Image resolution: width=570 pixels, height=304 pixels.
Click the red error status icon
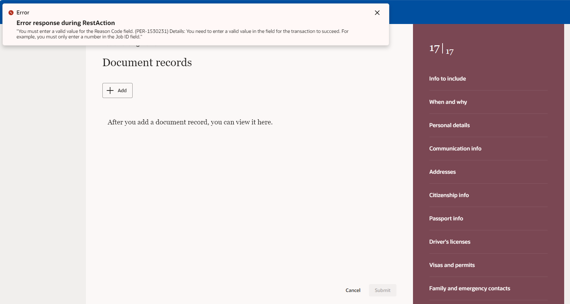click(x=11, y=13)
